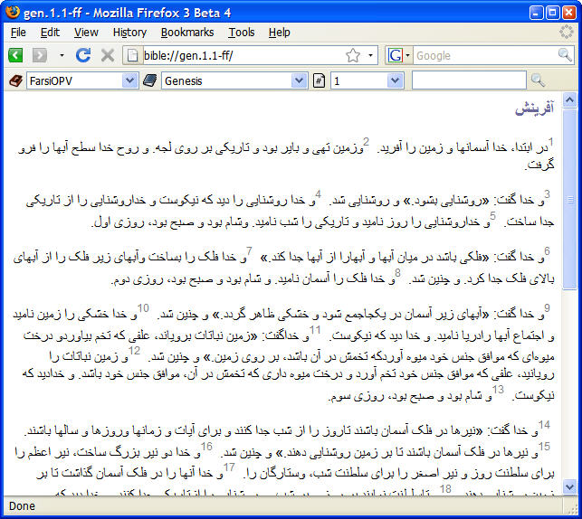Click the Google search engine icon
Image resolution: width=582 pixels, height=519 pixels.
point(395,56)
